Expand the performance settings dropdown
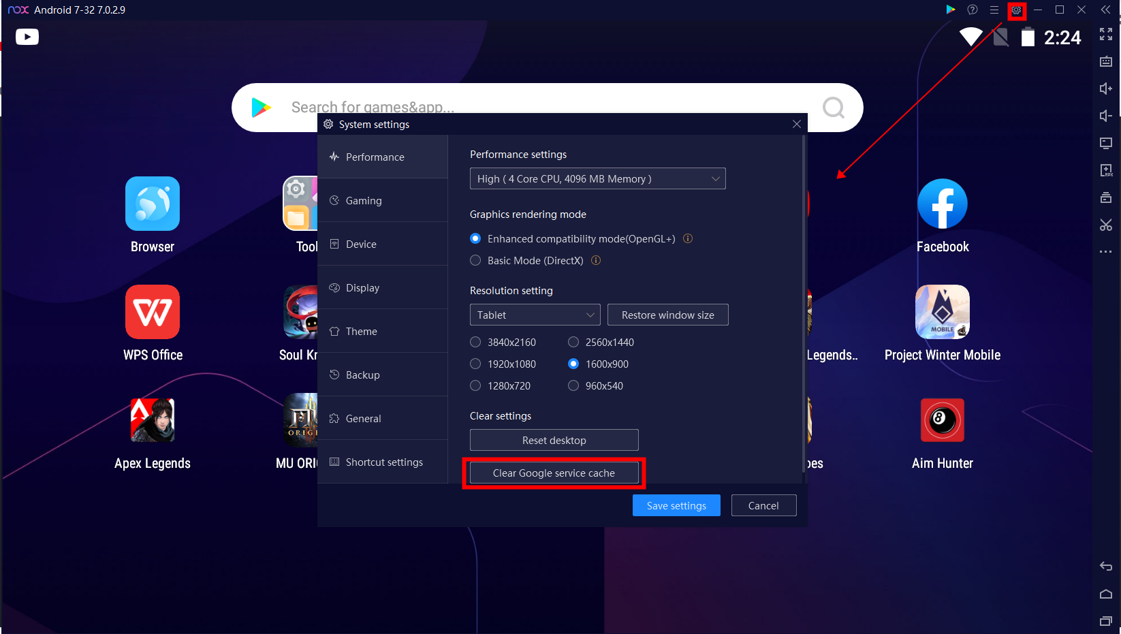The height and width of the screenshot is (634, 1121). coord(598,178)
